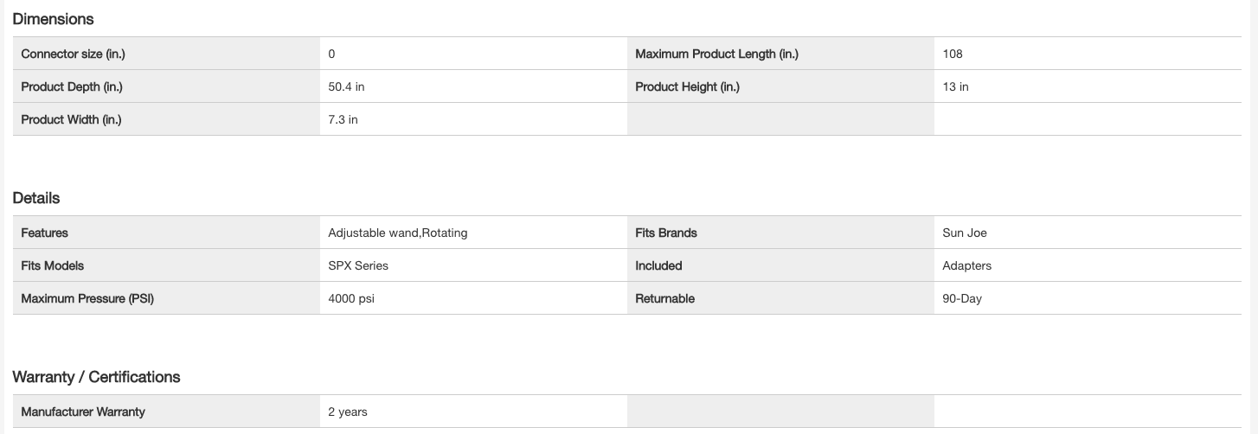Select the Sun Joe brand value
This screenshot has width=1258, height=434.
[964, 233]
